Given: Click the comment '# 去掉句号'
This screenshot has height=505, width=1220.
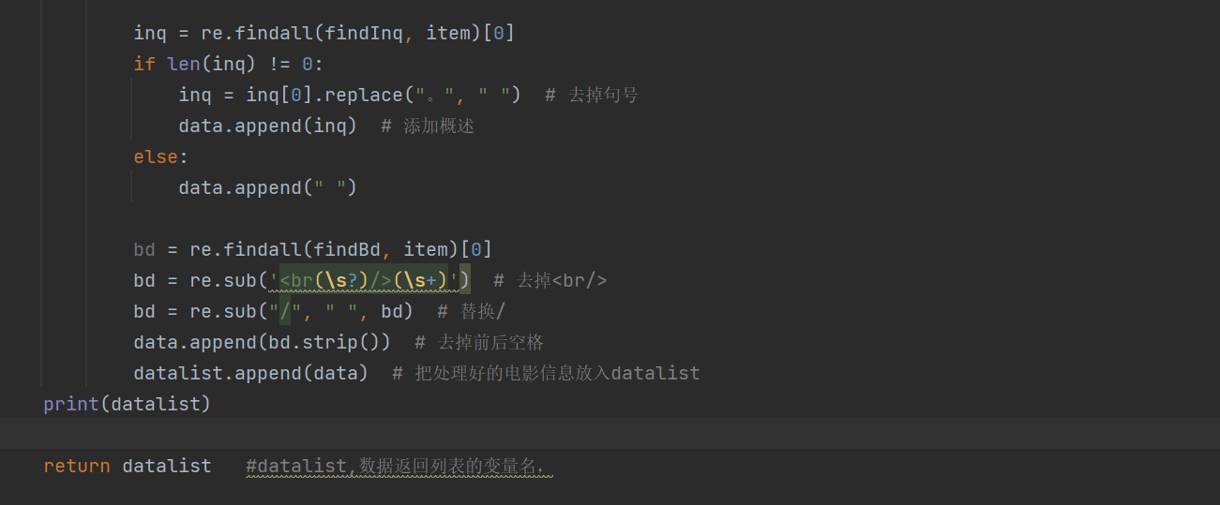Looking at the screenshot, I should coord(591,96).
